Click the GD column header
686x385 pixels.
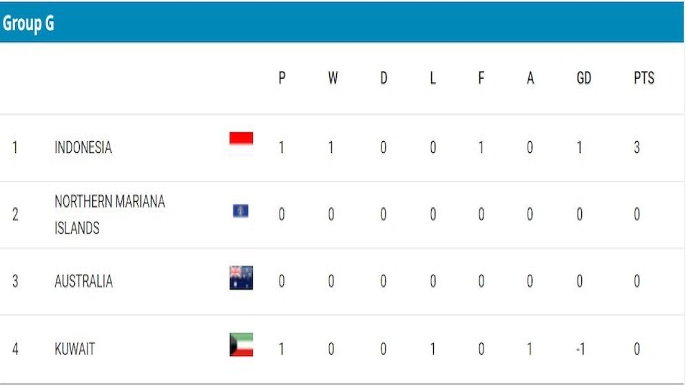[x=584, y=79]
